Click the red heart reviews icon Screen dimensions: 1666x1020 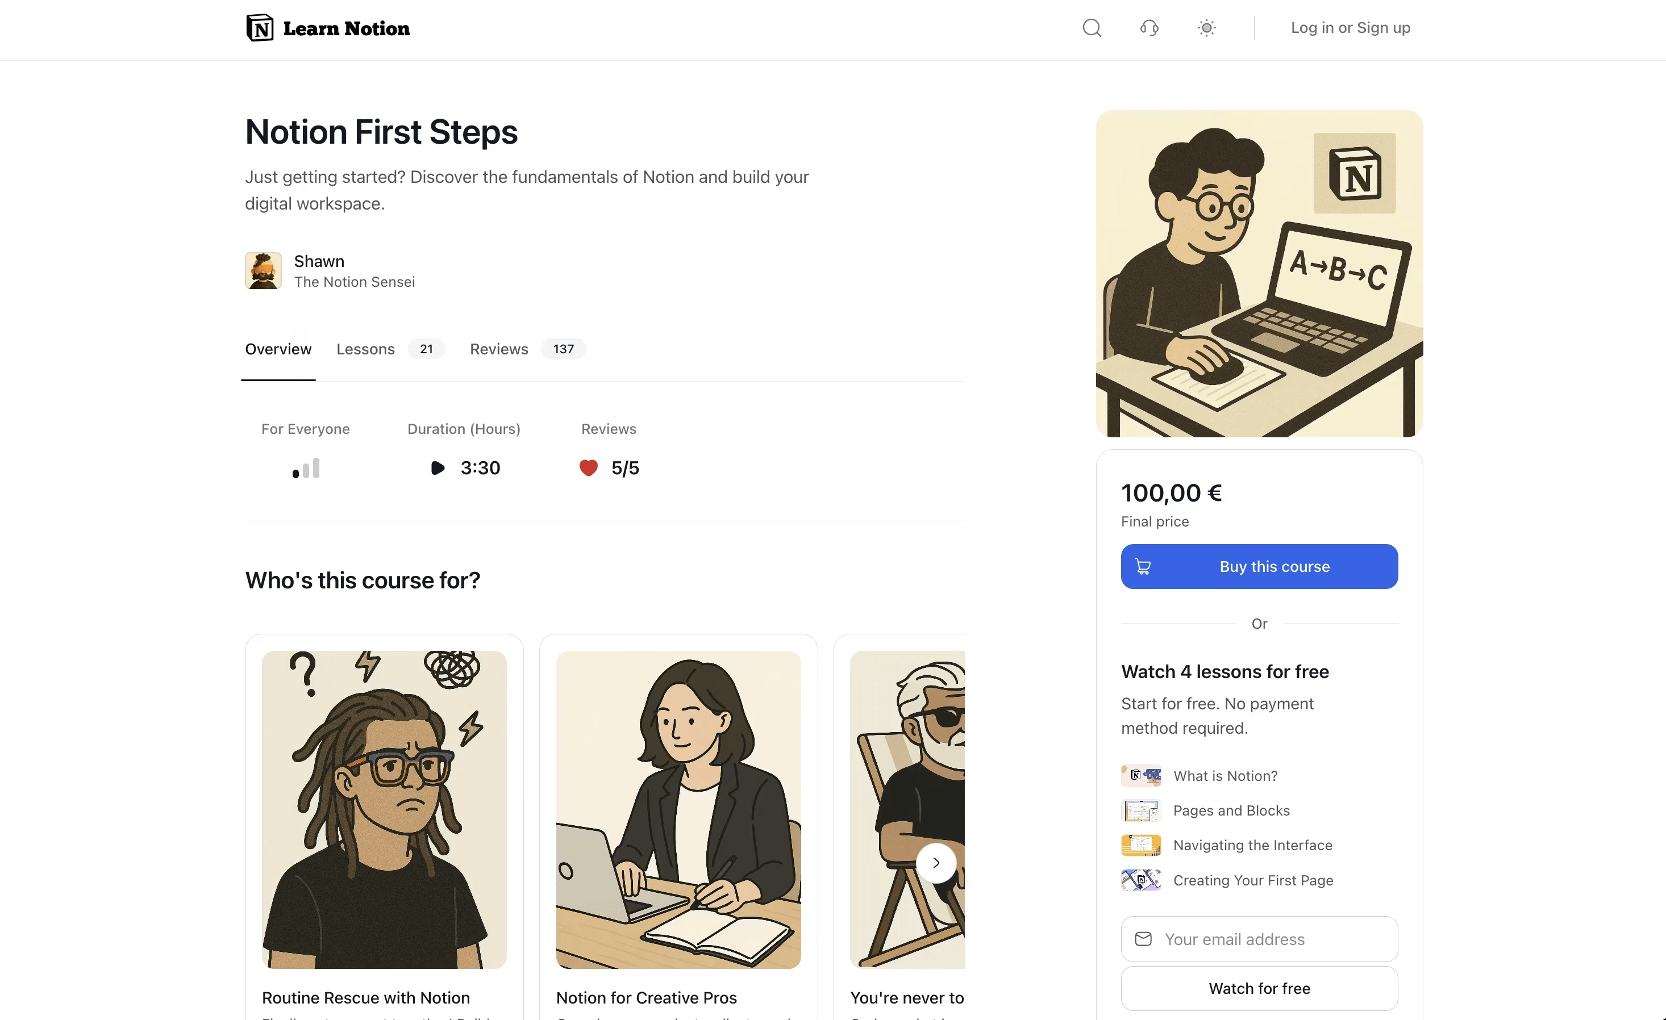click(588, 468)
